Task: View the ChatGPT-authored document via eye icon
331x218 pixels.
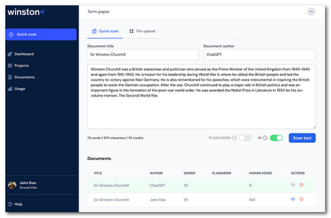Action: point(293,185)
